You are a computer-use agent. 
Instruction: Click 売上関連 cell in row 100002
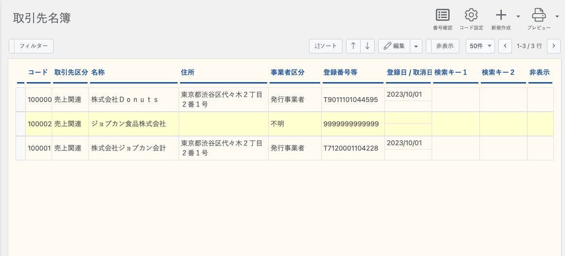pos(70,124)
